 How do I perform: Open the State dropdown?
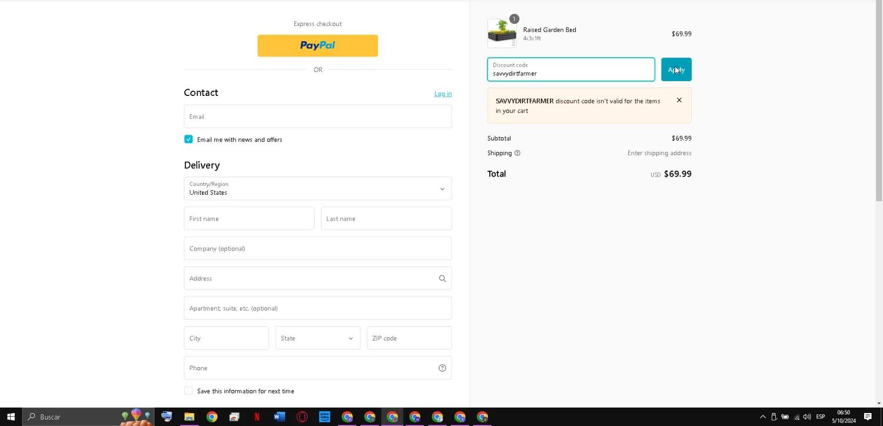tap(318, 338)
